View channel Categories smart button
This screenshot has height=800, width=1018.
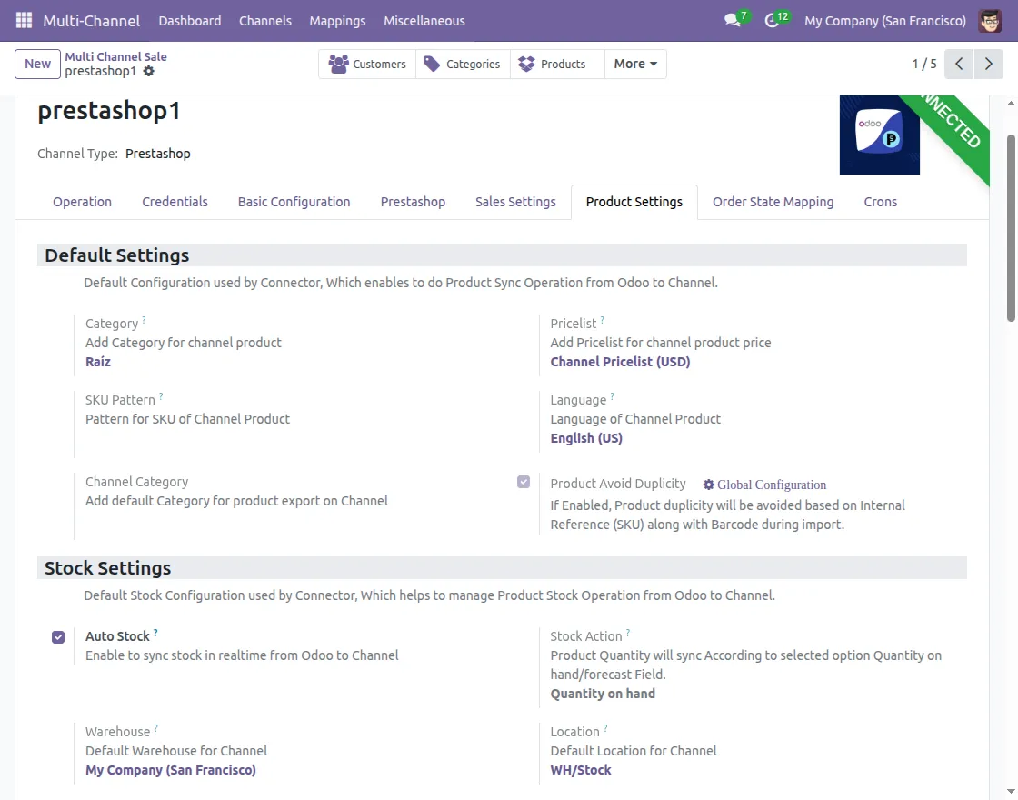point(463,64)
